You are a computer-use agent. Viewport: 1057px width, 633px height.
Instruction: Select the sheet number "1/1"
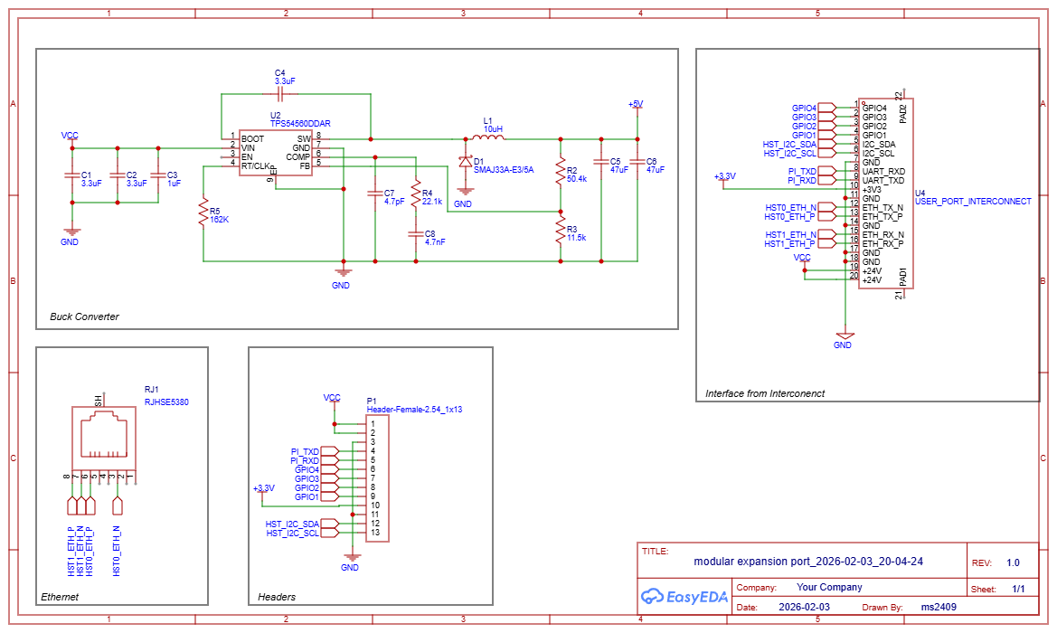1018,590
